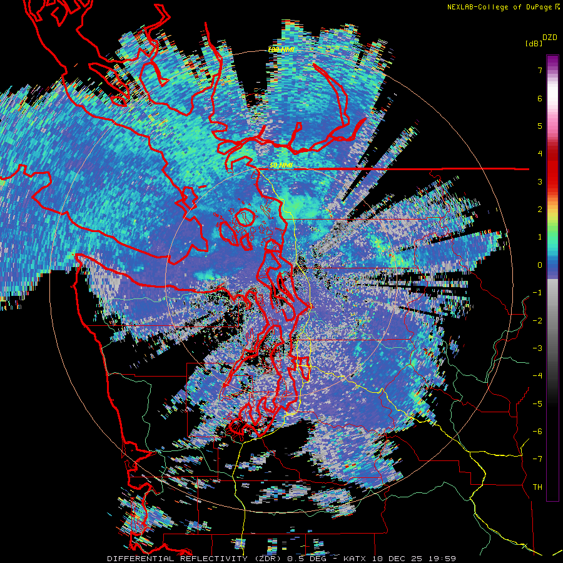Click the 5 tick label on color scale
563x563 pixels.
point(540,126)
